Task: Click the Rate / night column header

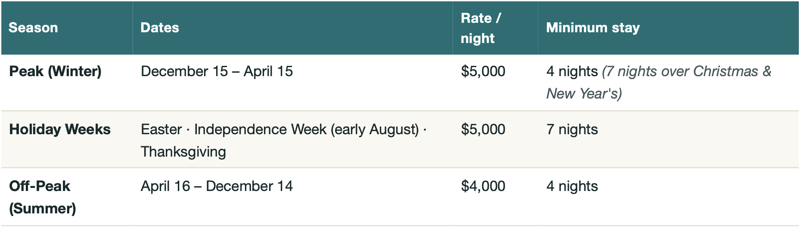Action: click(x=481, y=28)
